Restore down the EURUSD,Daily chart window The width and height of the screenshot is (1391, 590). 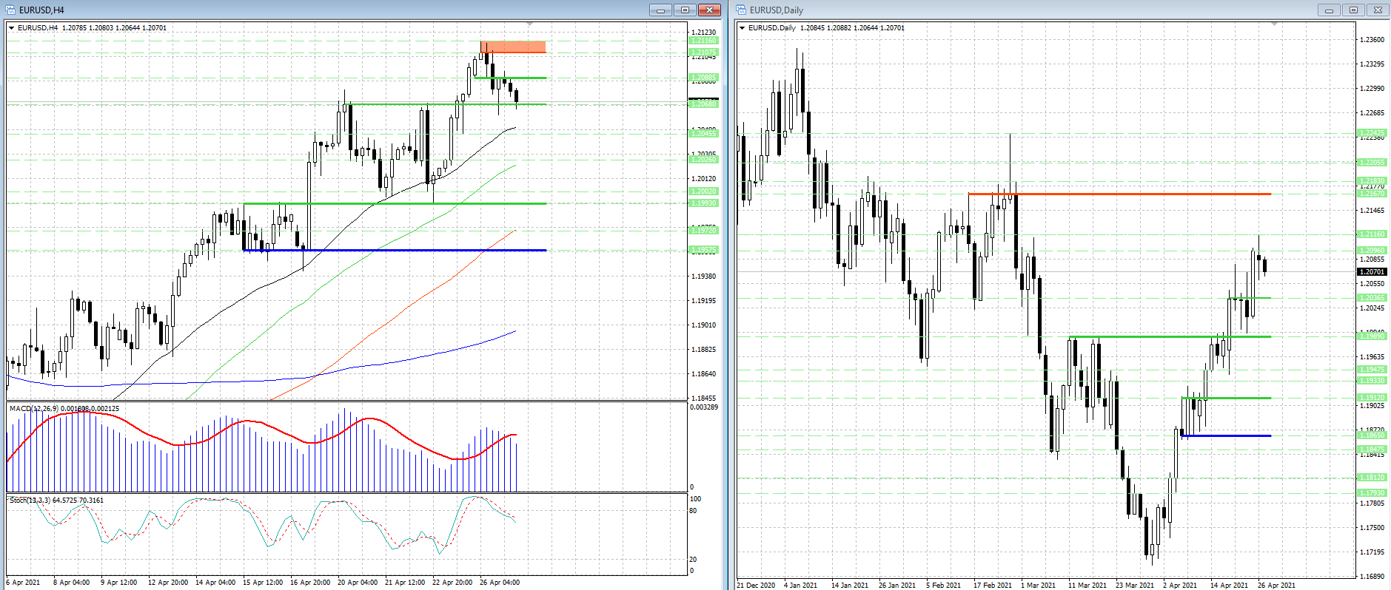pyautogui.click(x=1353, y=10)
